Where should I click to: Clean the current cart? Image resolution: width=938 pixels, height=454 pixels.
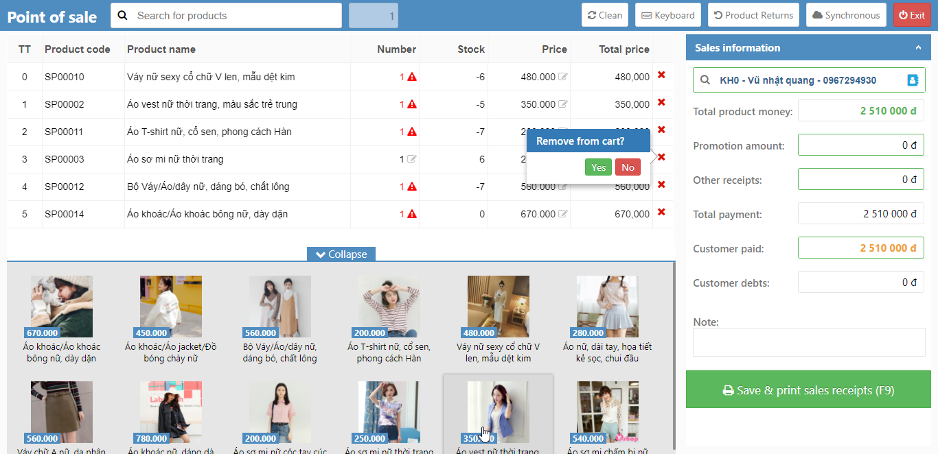click(x=606, y=15)
